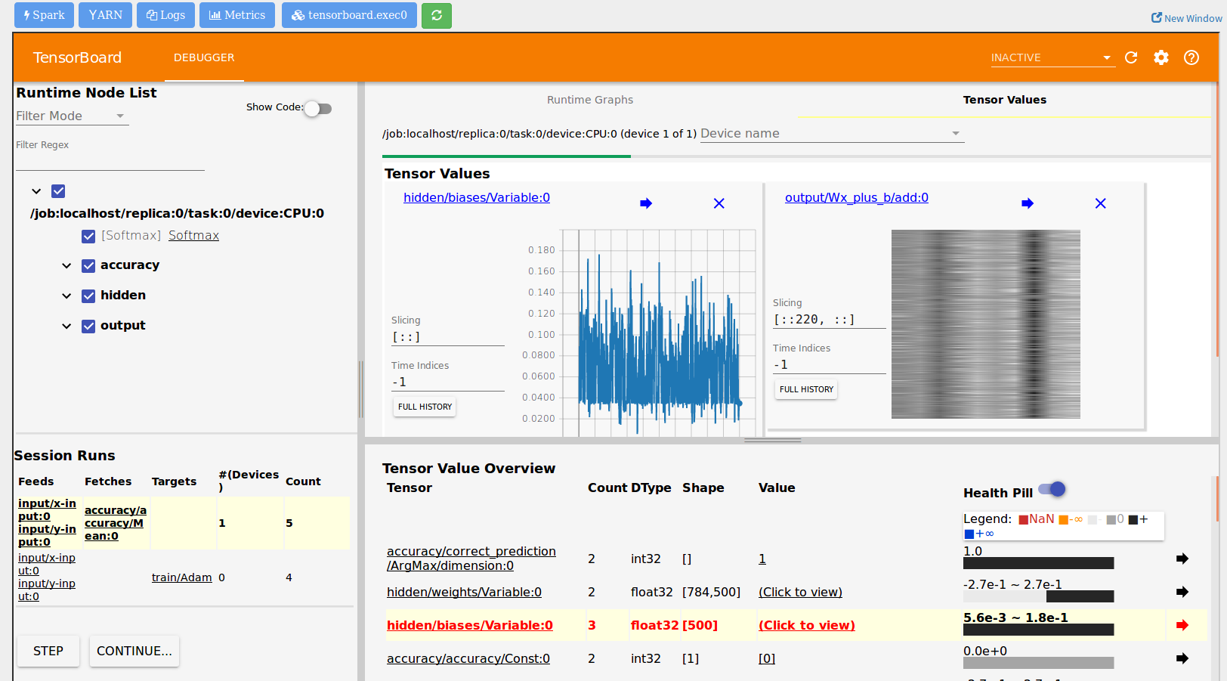Uncheck the device CPU:0 root checkbox
The height and width of the screenshot is (681, 1227).
[x=58, y=191]
